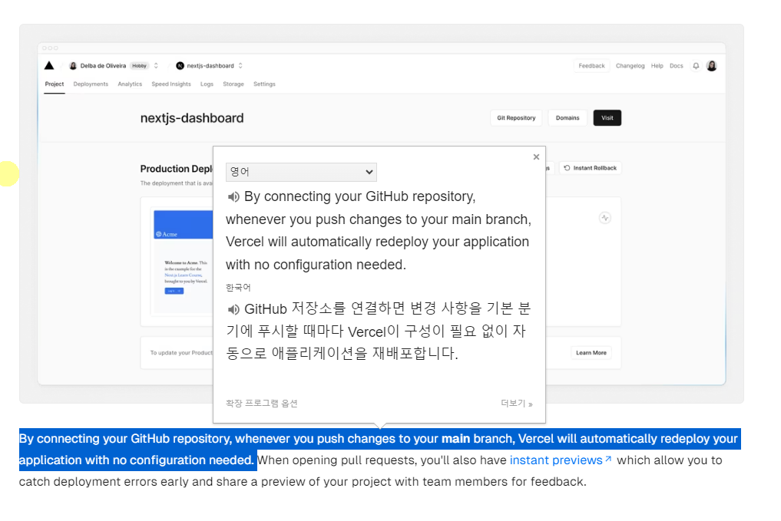Play English text audio speaker icon
The height and width of the screenshot is (521, 781).
tap(233, 197)
